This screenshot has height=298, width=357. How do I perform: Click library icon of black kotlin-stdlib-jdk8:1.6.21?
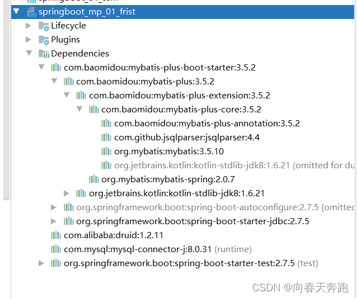click(x=81, y=193)
